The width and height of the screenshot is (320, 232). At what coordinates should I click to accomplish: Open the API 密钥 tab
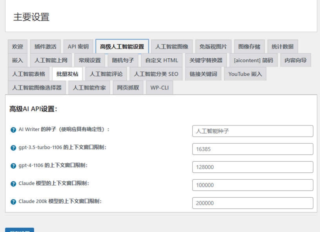(78, 46)
